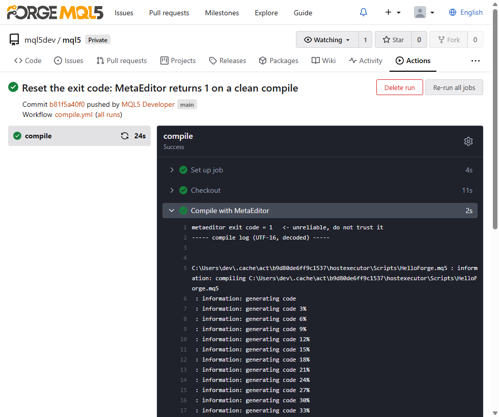Open the notifications bell
This screenshot has height=417, width=499.
(x=364, y=12)
